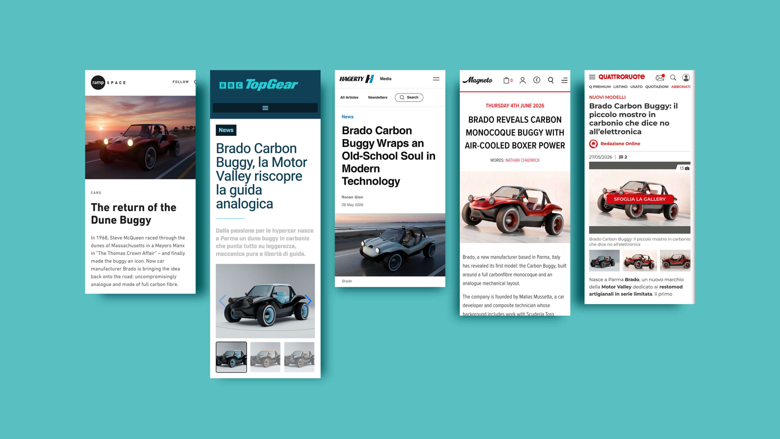Go to USATO on Quattroruote

[636, 87]
